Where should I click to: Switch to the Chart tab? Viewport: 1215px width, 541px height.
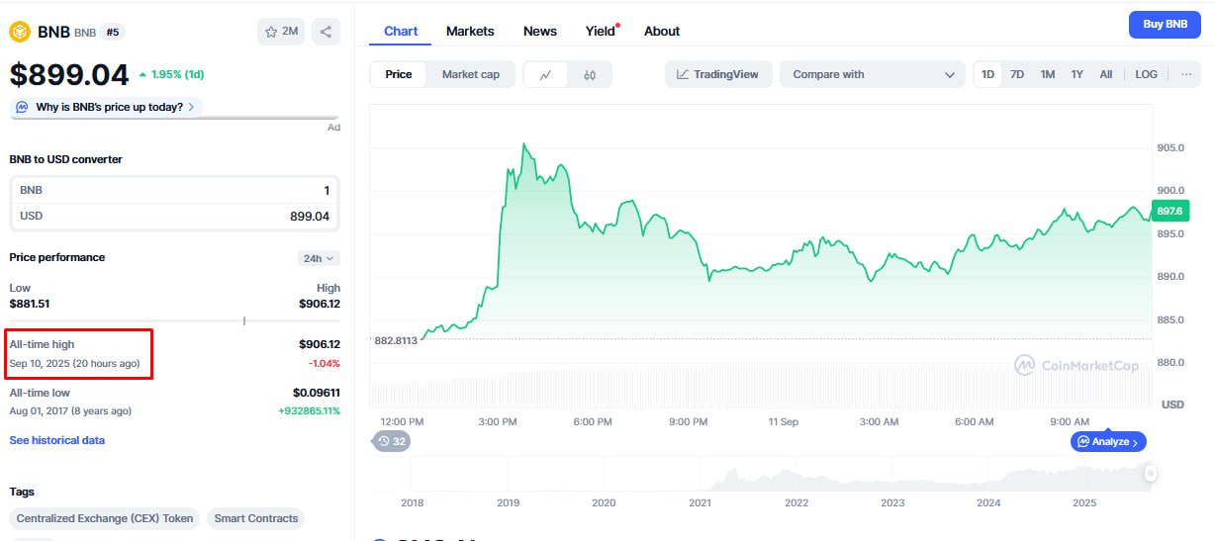click(x=401, y=31)
